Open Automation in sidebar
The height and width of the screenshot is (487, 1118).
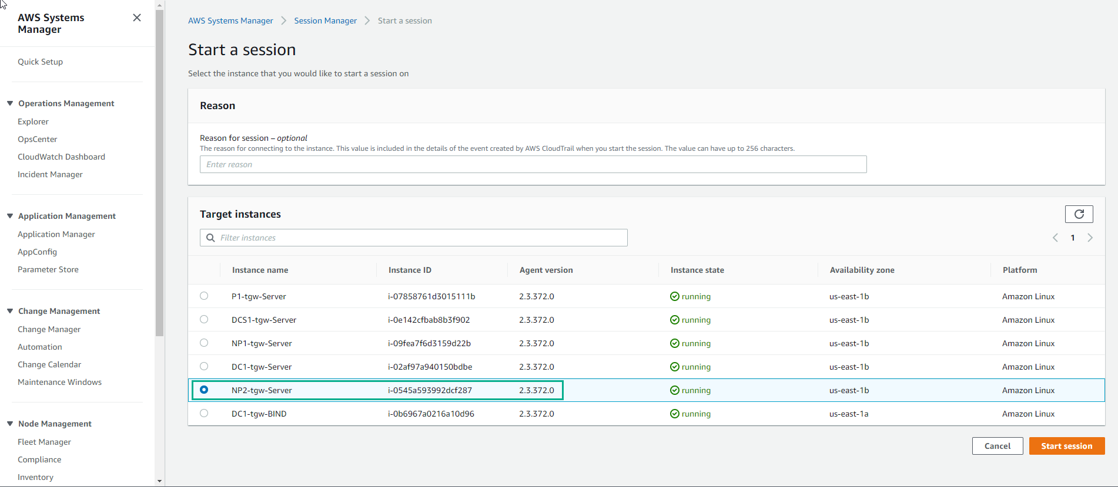pyautogui.click(x=39, y=347)
